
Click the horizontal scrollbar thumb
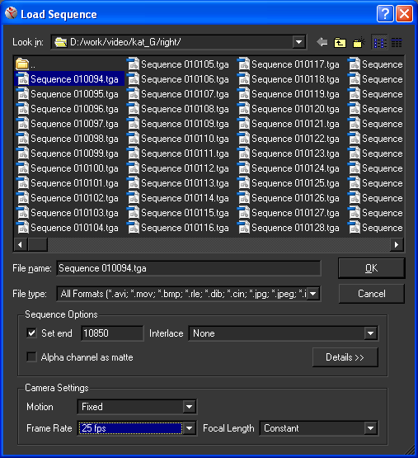[37, 244]
